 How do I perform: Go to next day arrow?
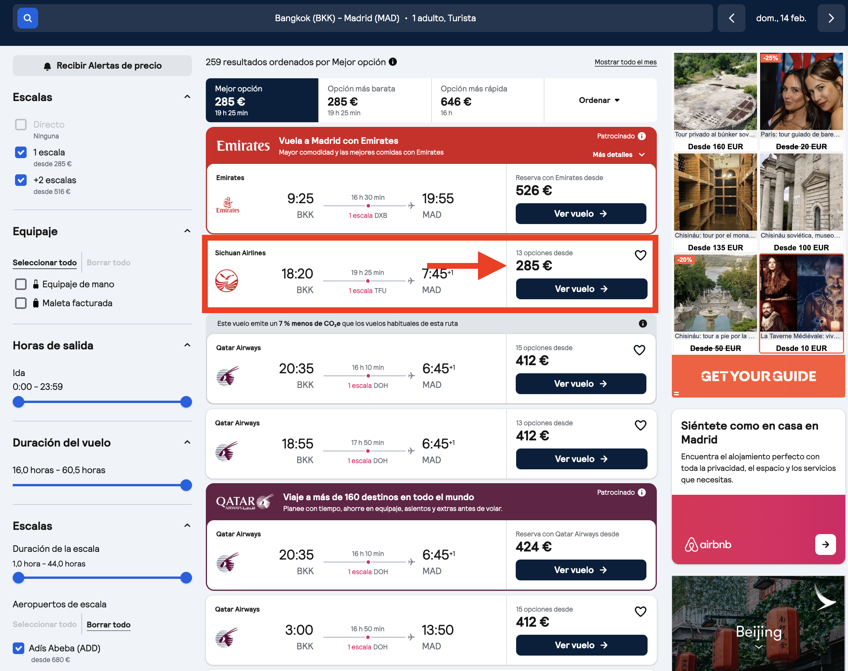tap(831, 18)
